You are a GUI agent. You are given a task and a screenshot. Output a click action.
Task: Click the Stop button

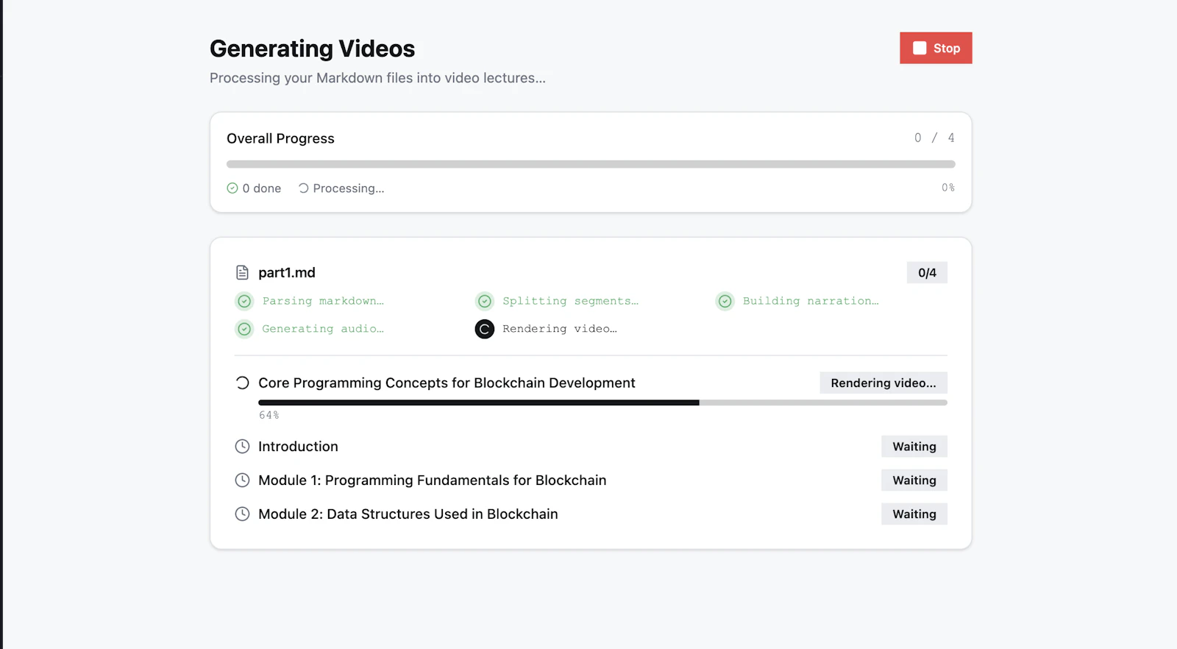click(936, 48)
